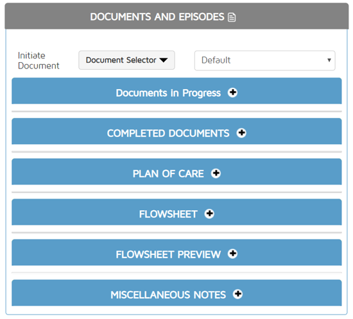This screenshot has width=353, height=319.
Task: Click the Document Selector caret arrow
Action: [164, 60]
